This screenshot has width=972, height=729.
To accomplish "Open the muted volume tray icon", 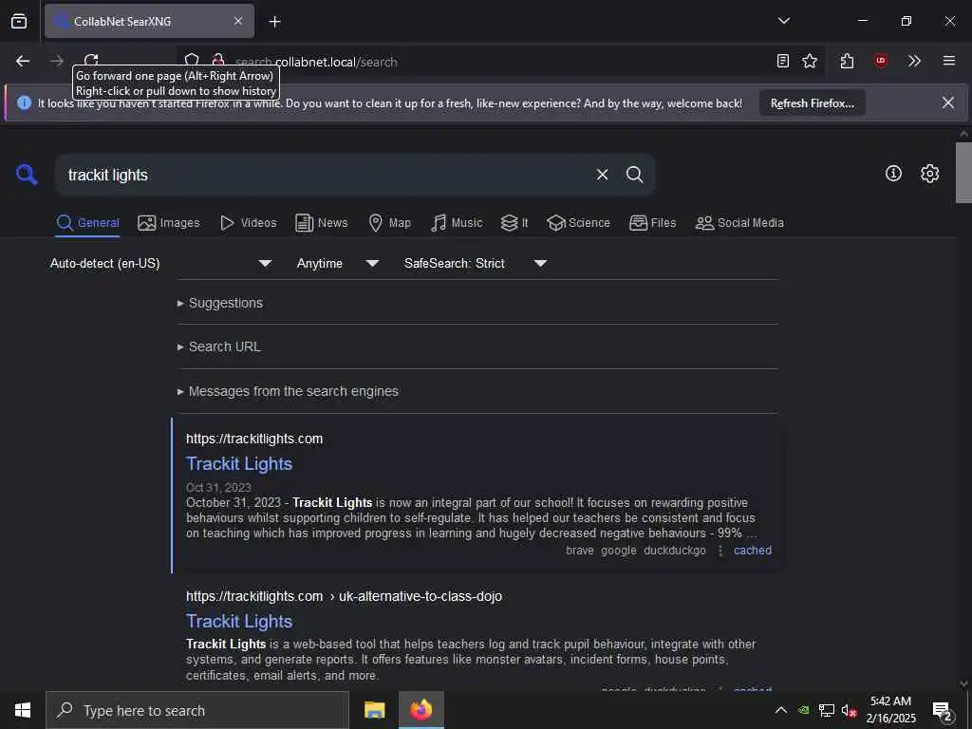I will [x=849, y=710].
